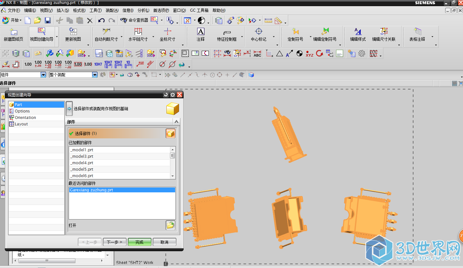This screenshot has height=268, width=463.
Task: Click the Cut scissors icon
Action: (59, 20)
